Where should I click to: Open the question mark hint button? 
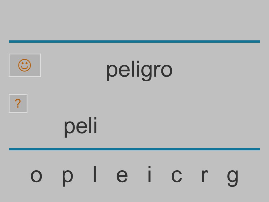18,104
